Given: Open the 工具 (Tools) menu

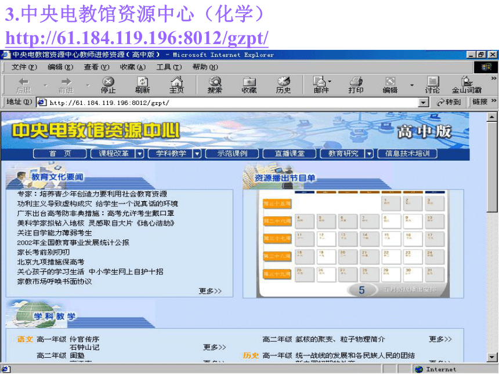Looking at the screenshot, I should pos(169,67).
